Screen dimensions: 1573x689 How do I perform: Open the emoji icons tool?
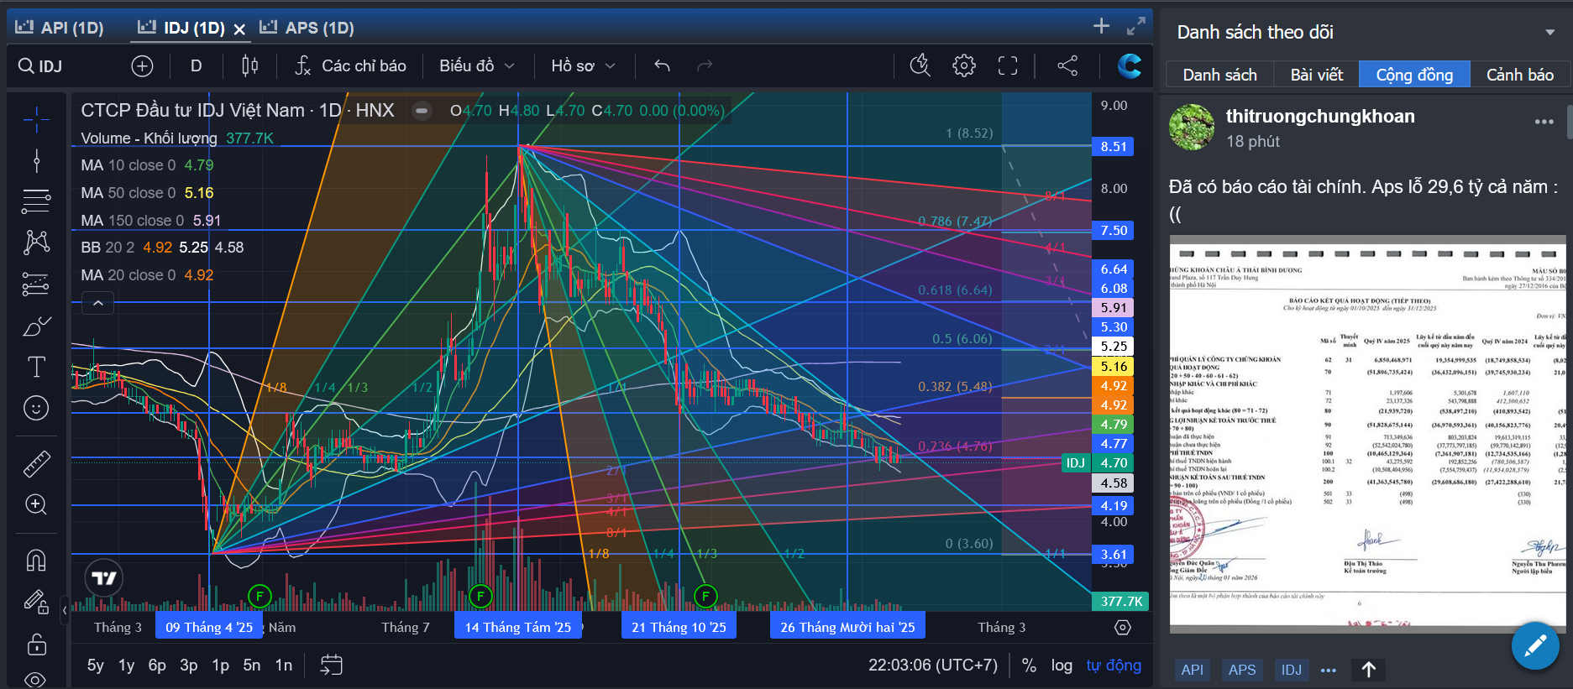coord(36,408)
